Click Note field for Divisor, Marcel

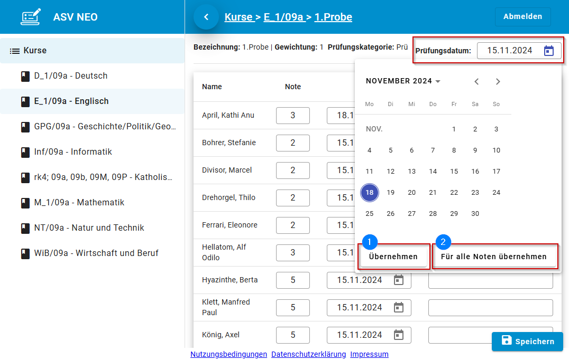[293, 170]
